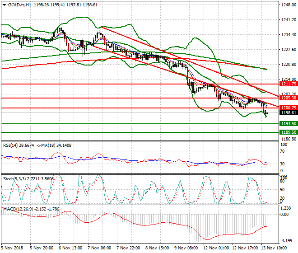The height and width of the screenshot is (253, 298).
Task: Click the 9 Nov 08:00 time label
Action: [186, 248]
